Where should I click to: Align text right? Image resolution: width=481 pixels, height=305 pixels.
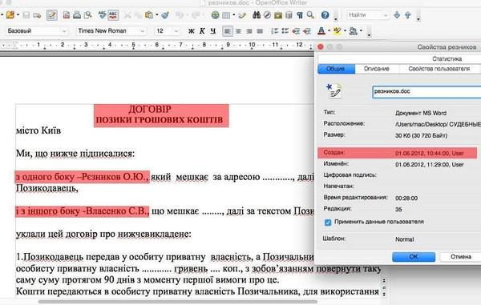coord(249,31)
